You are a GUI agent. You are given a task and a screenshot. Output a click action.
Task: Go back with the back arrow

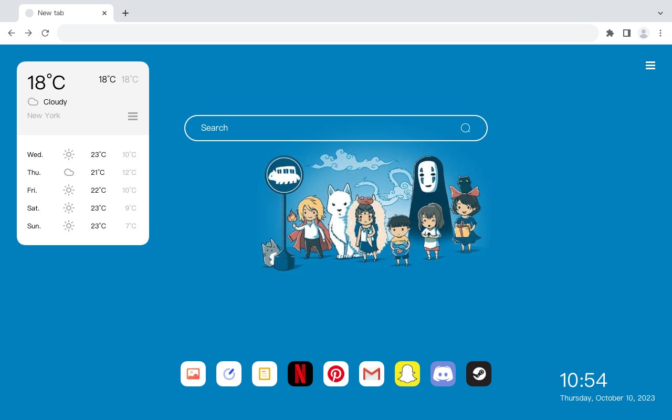click(x=12, y=33)
